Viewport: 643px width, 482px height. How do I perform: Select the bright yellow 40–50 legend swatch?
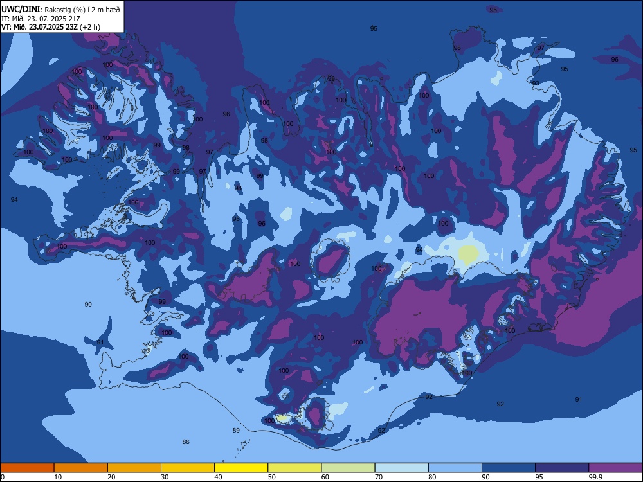pyautogui.click(x=241, y=468)
